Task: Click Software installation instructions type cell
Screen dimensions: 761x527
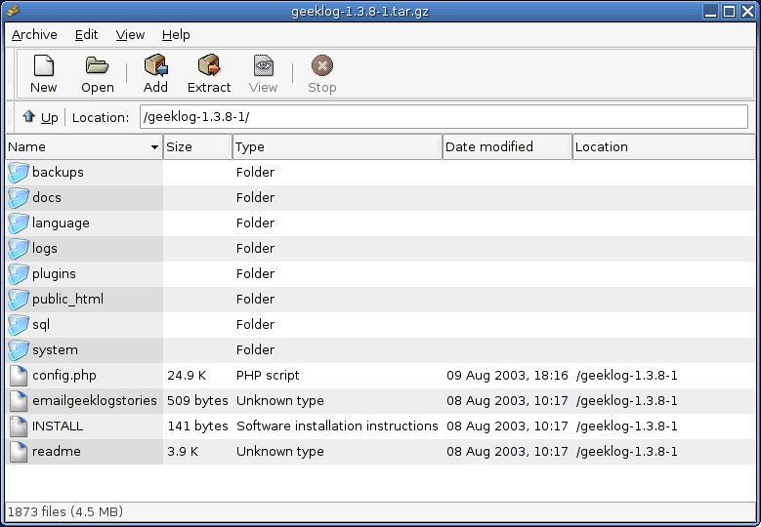Action: click(x=337, y=426)
